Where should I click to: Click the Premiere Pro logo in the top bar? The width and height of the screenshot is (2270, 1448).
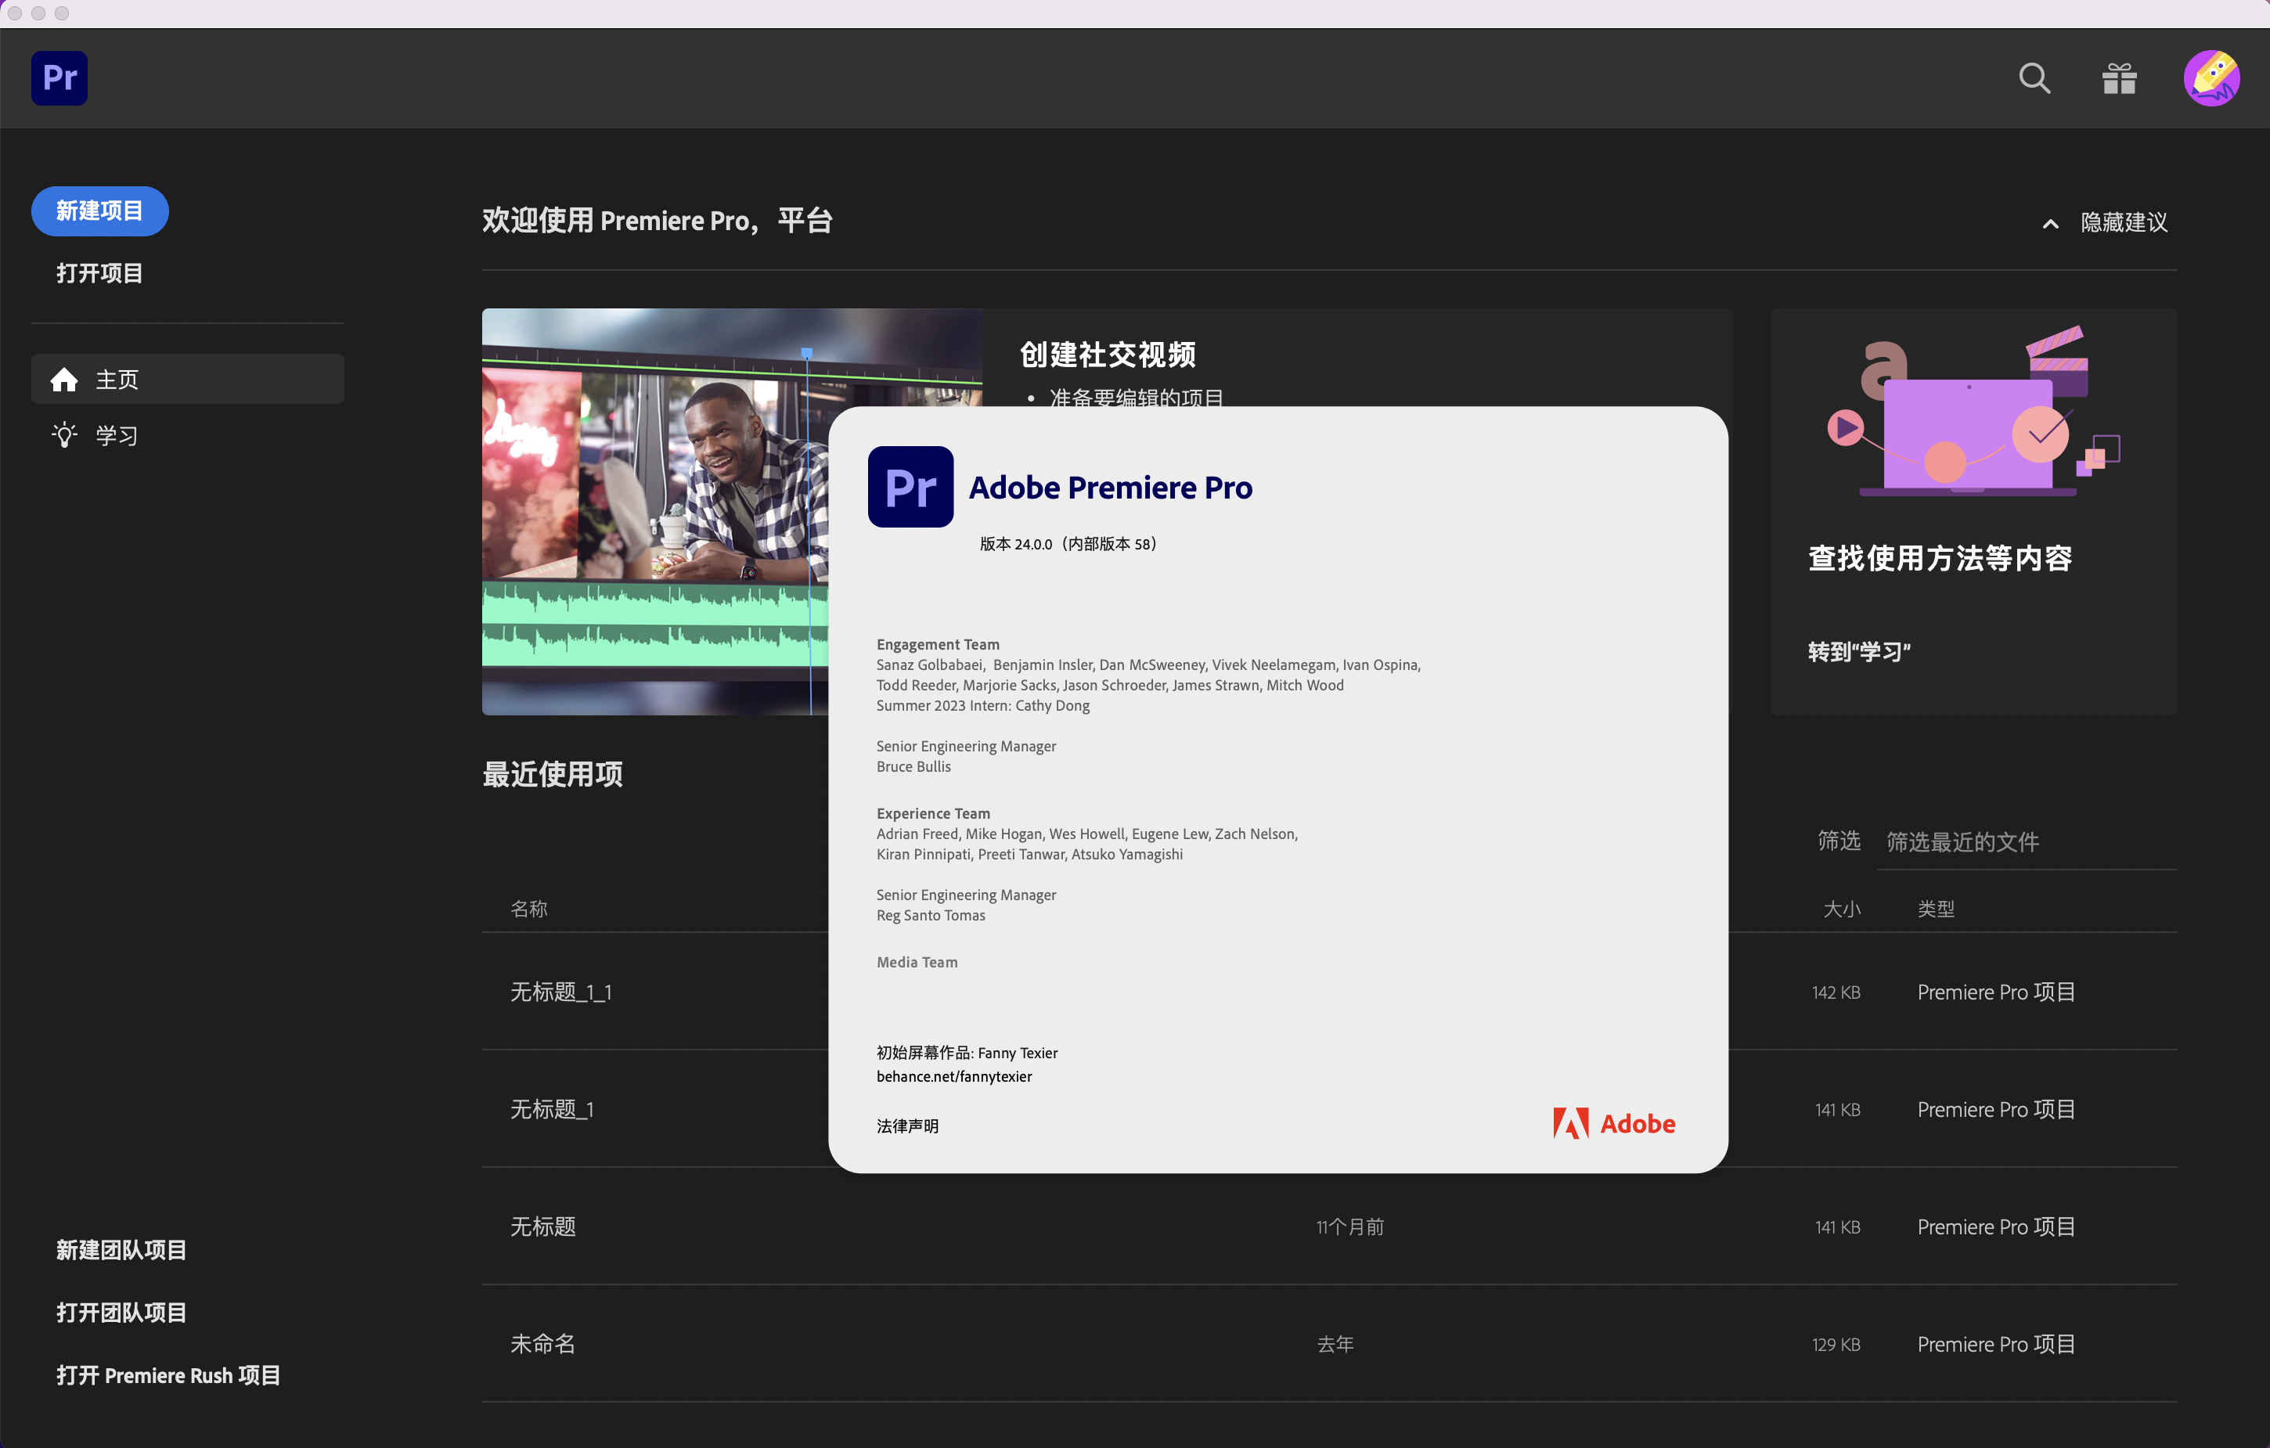coord(59,78)
